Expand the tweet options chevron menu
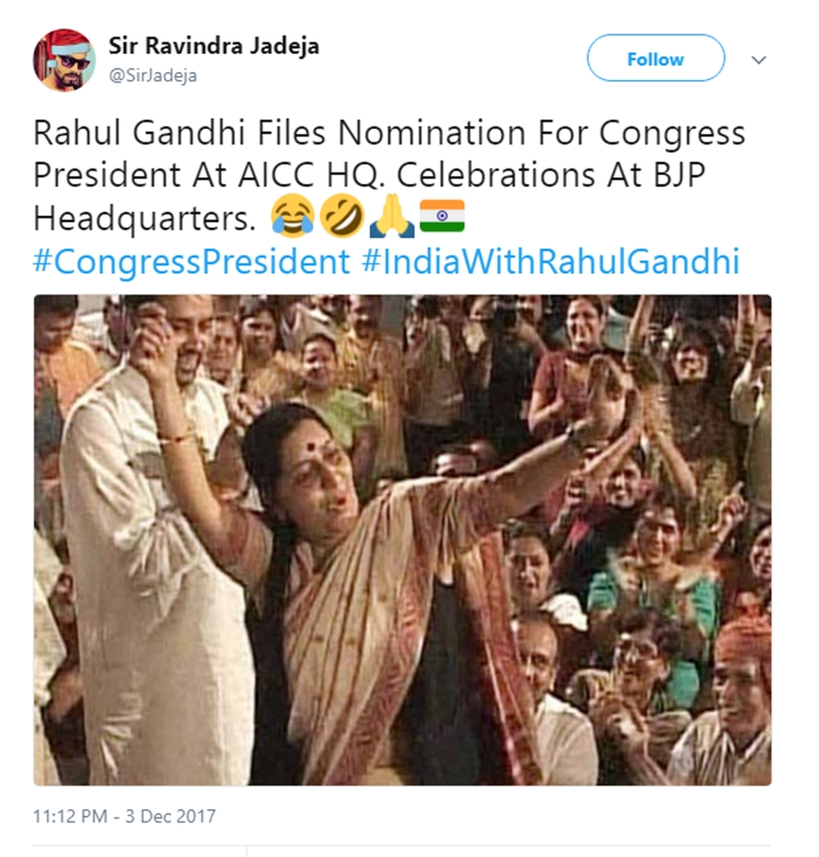This screenshot has height=857, width=819. tap(759, 60)
